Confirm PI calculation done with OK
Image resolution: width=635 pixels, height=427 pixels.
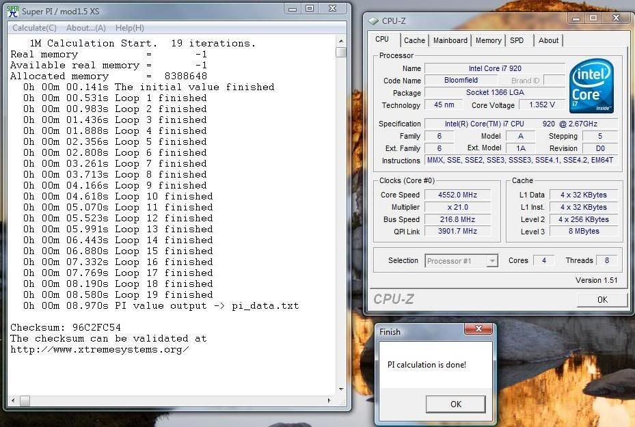(455, 404)
